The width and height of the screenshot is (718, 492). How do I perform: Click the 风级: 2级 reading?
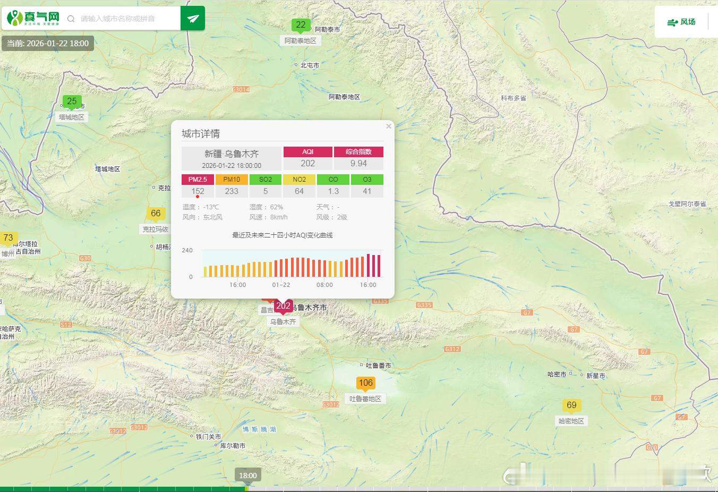pos(331,217)
